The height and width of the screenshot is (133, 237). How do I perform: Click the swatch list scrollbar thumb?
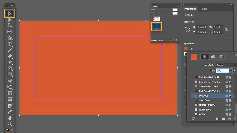[235, 109]
